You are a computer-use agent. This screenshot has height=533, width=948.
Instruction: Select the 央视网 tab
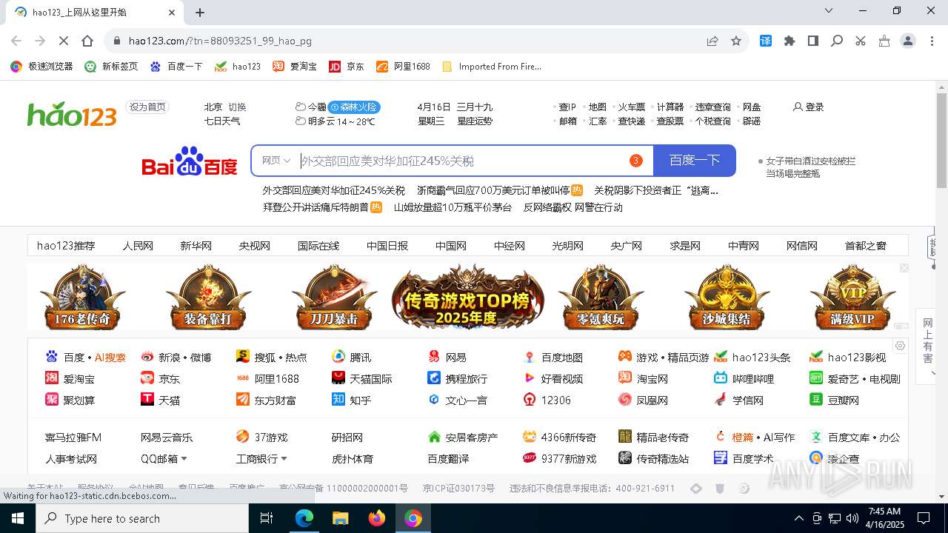(254, 246)
